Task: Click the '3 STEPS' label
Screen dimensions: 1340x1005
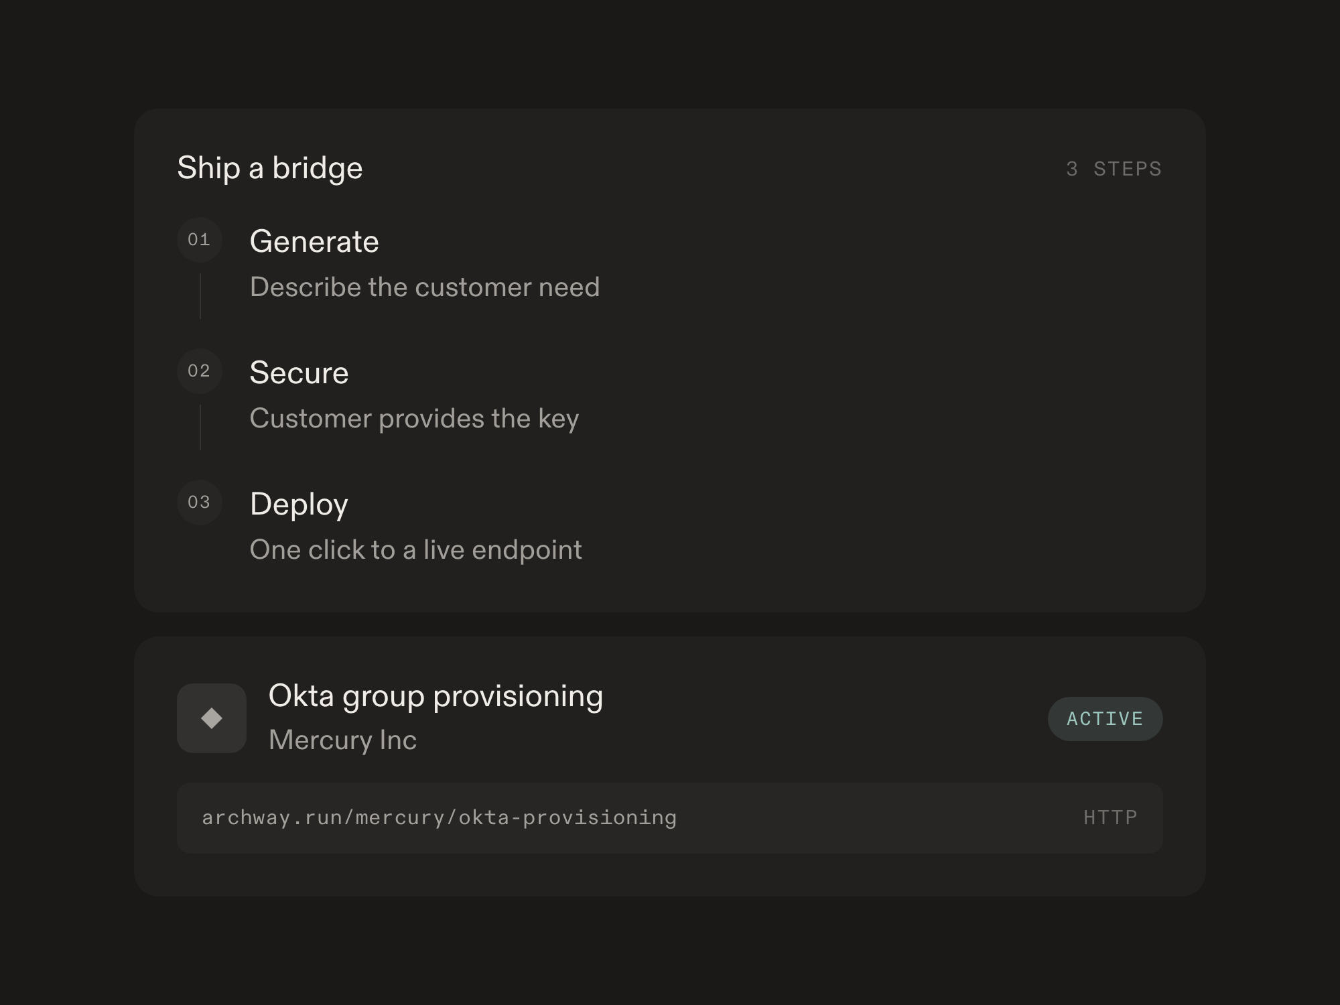Action: click(x=1114, y=169)
